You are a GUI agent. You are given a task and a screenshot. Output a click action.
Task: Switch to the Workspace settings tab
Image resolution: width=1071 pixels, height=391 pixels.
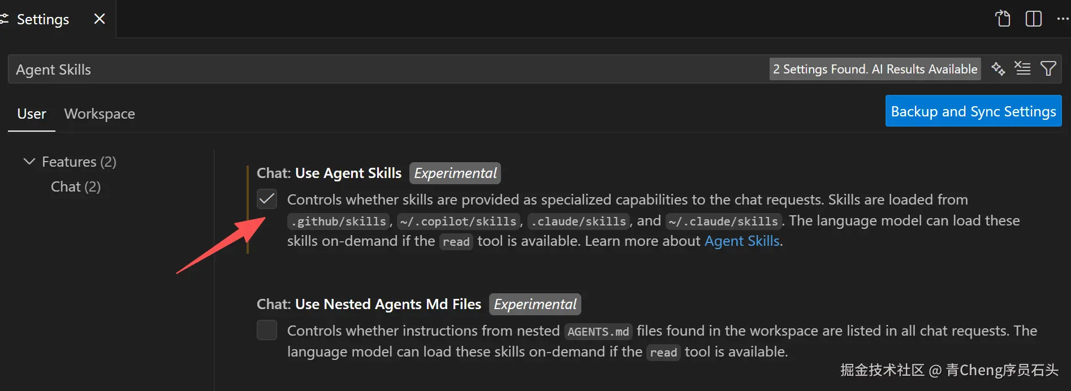coord(100,114)
